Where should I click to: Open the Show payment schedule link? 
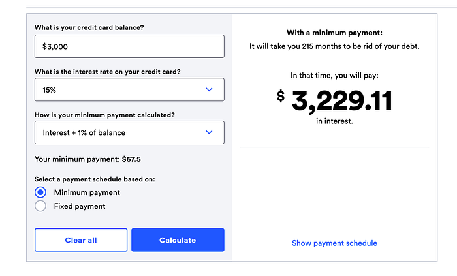(334, 243)
